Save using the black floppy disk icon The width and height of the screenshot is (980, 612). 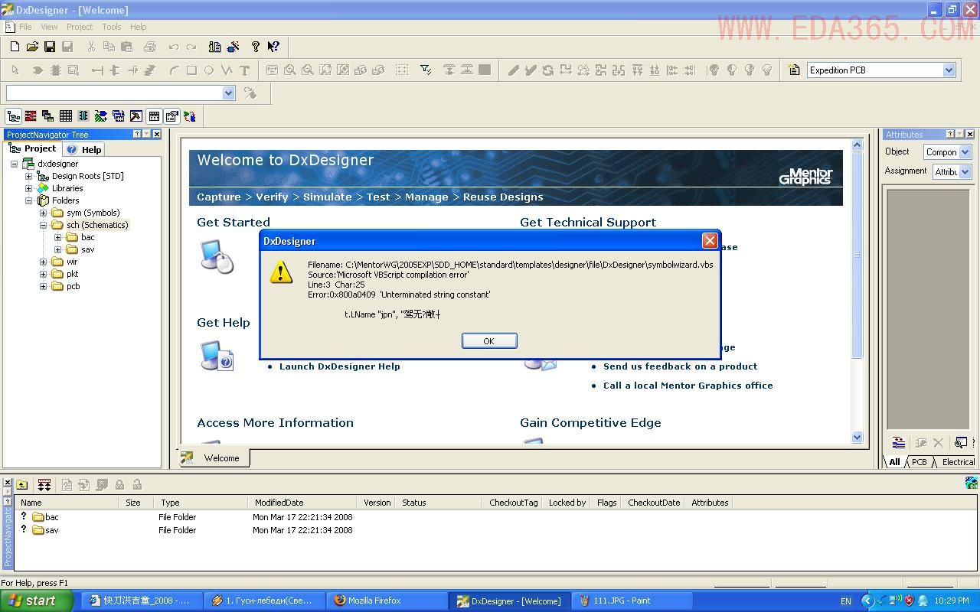point(50,47)
